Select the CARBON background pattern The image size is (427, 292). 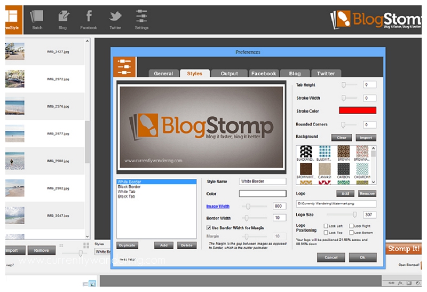pos(343,171)
